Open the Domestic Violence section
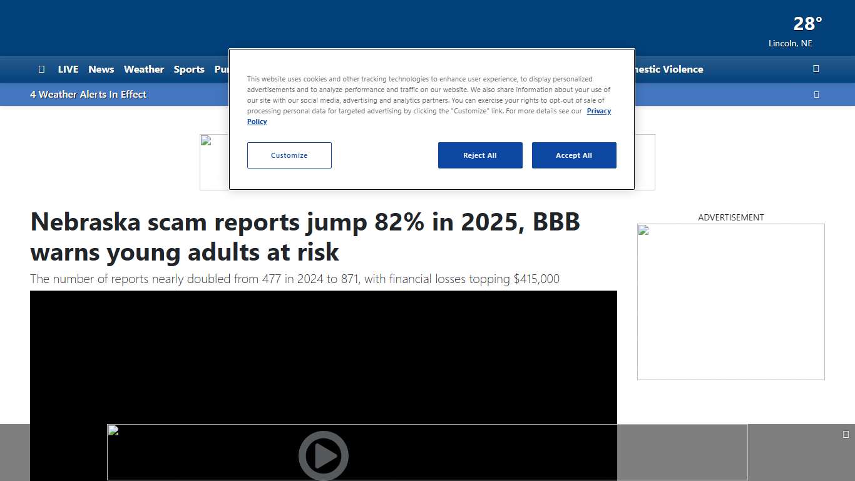The height and width of the screenshot is (481, 855). coord(667,69)
